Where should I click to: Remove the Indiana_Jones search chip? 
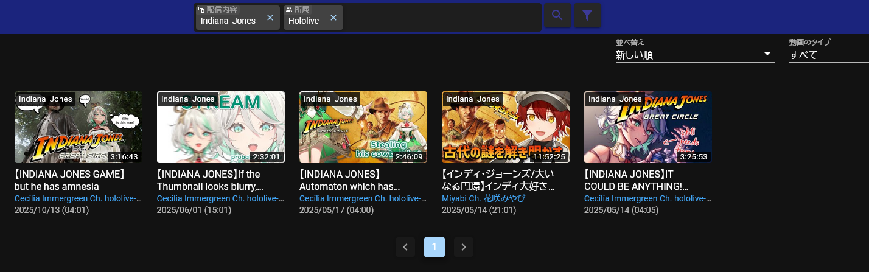[x=270, y=18]
